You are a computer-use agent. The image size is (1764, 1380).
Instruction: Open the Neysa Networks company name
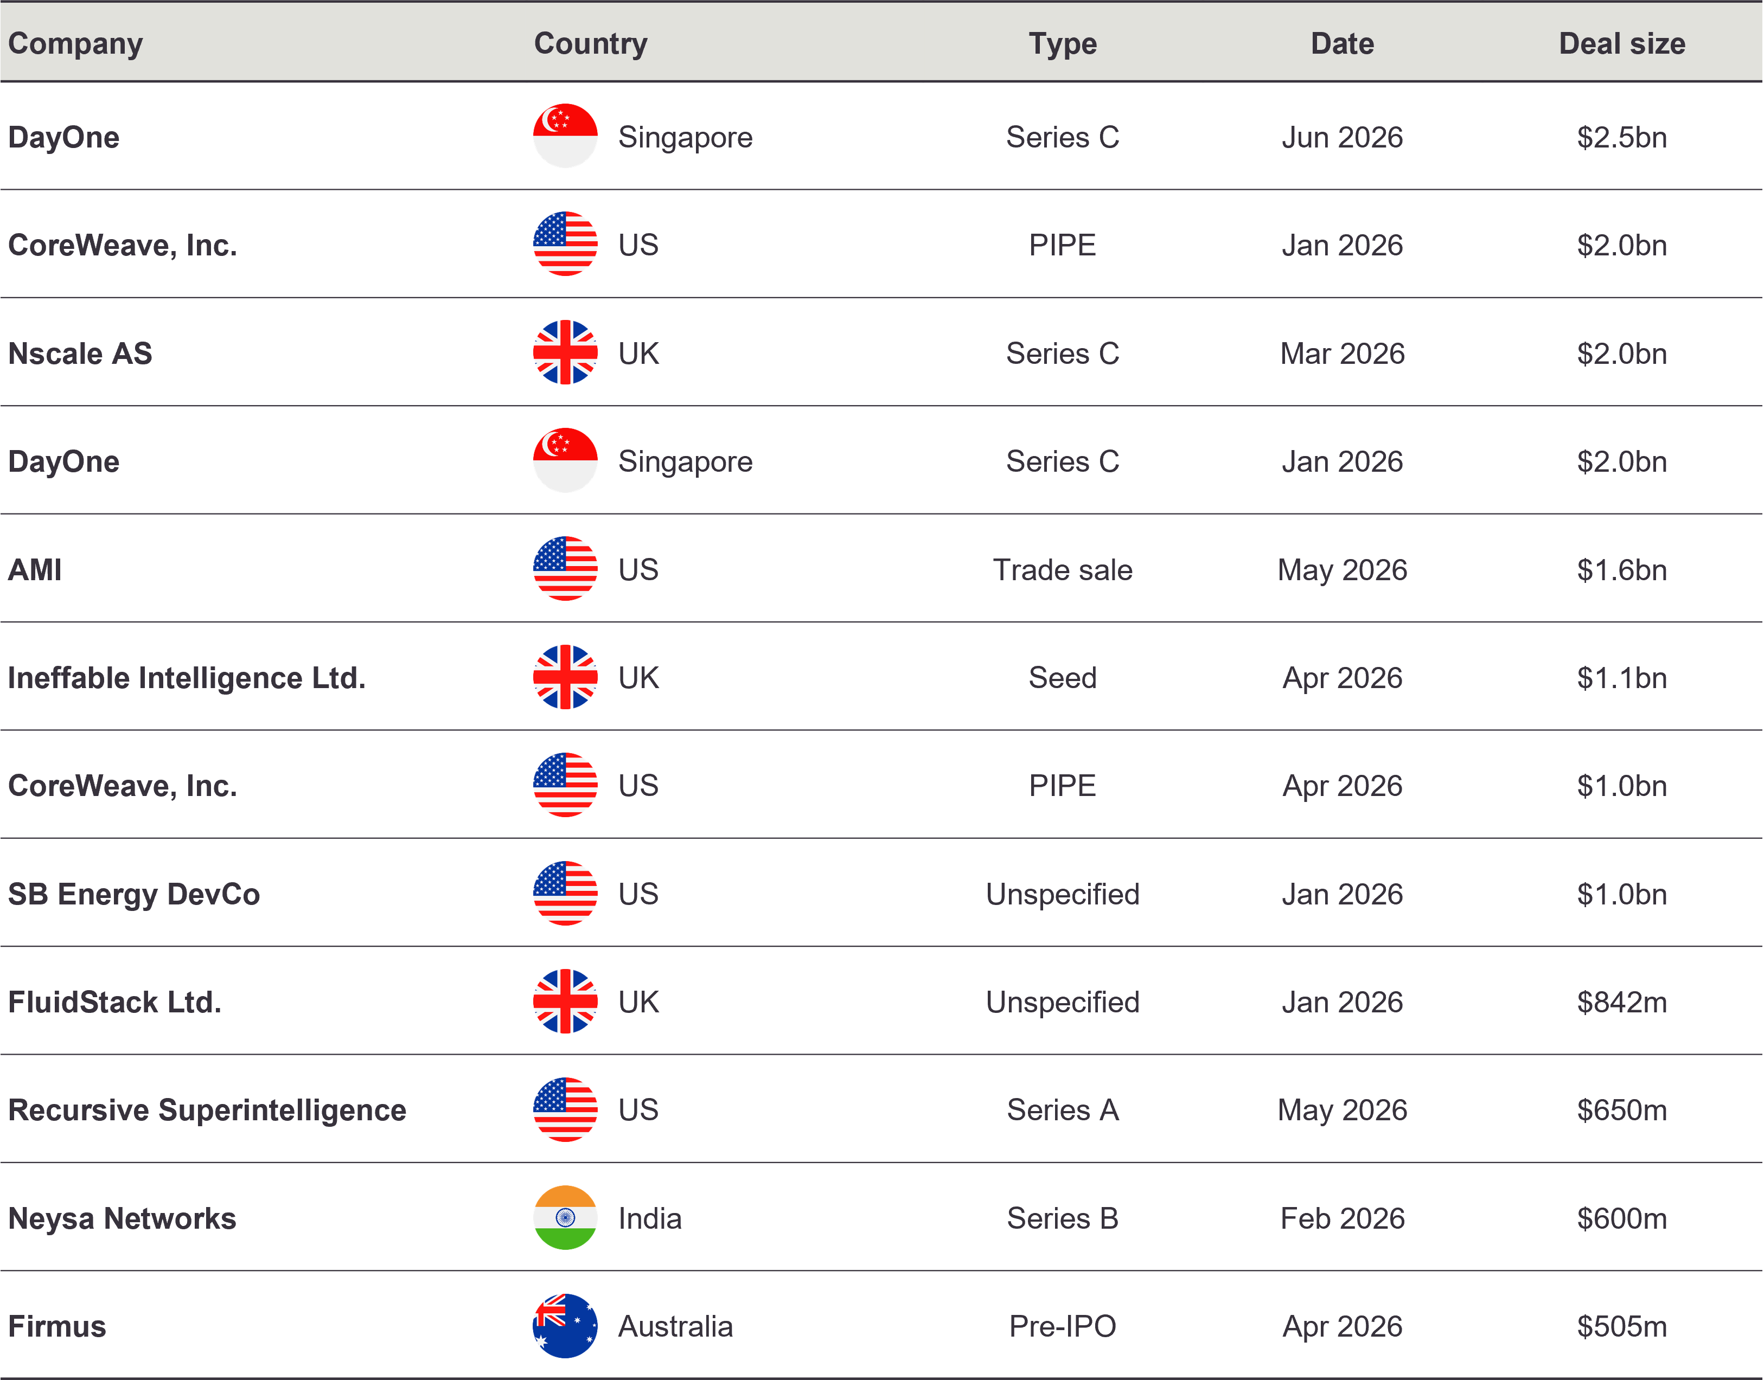pyautogui.click(x=122, y=1218)
